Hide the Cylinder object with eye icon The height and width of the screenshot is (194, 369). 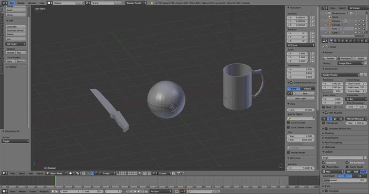tap(356, 25)
